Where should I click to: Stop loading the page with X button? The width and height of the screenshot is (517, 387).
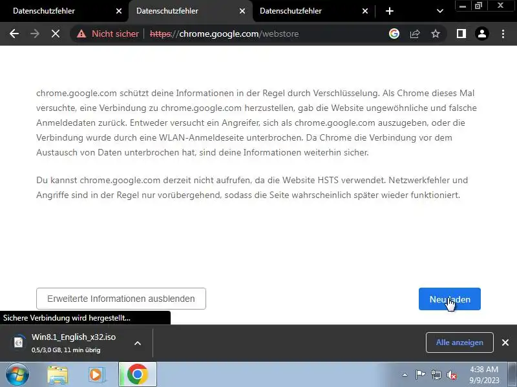56,34
